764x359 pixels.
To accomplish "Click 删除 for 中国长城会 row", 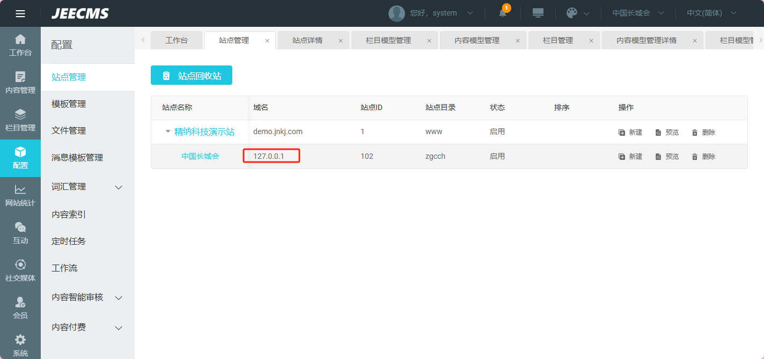I will (x=703, y=157).
